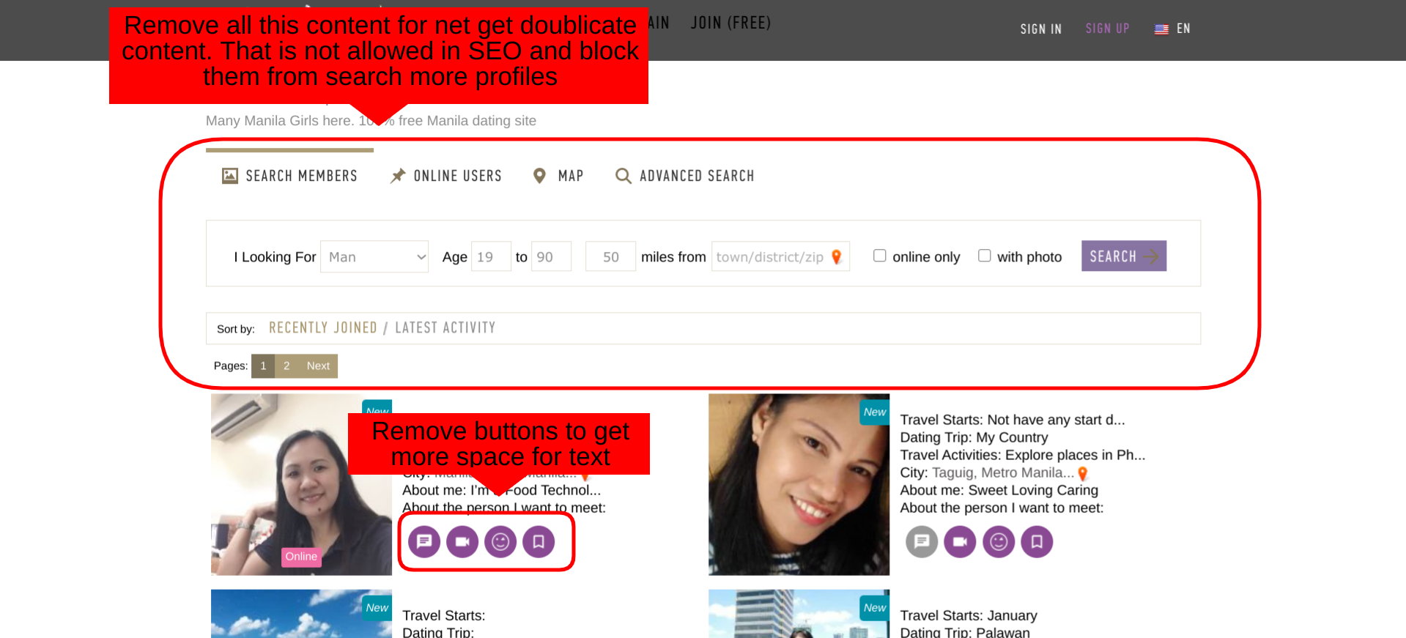The image size is (1406, 638).
Task: Click the minimum age input field
Action: 490,257
